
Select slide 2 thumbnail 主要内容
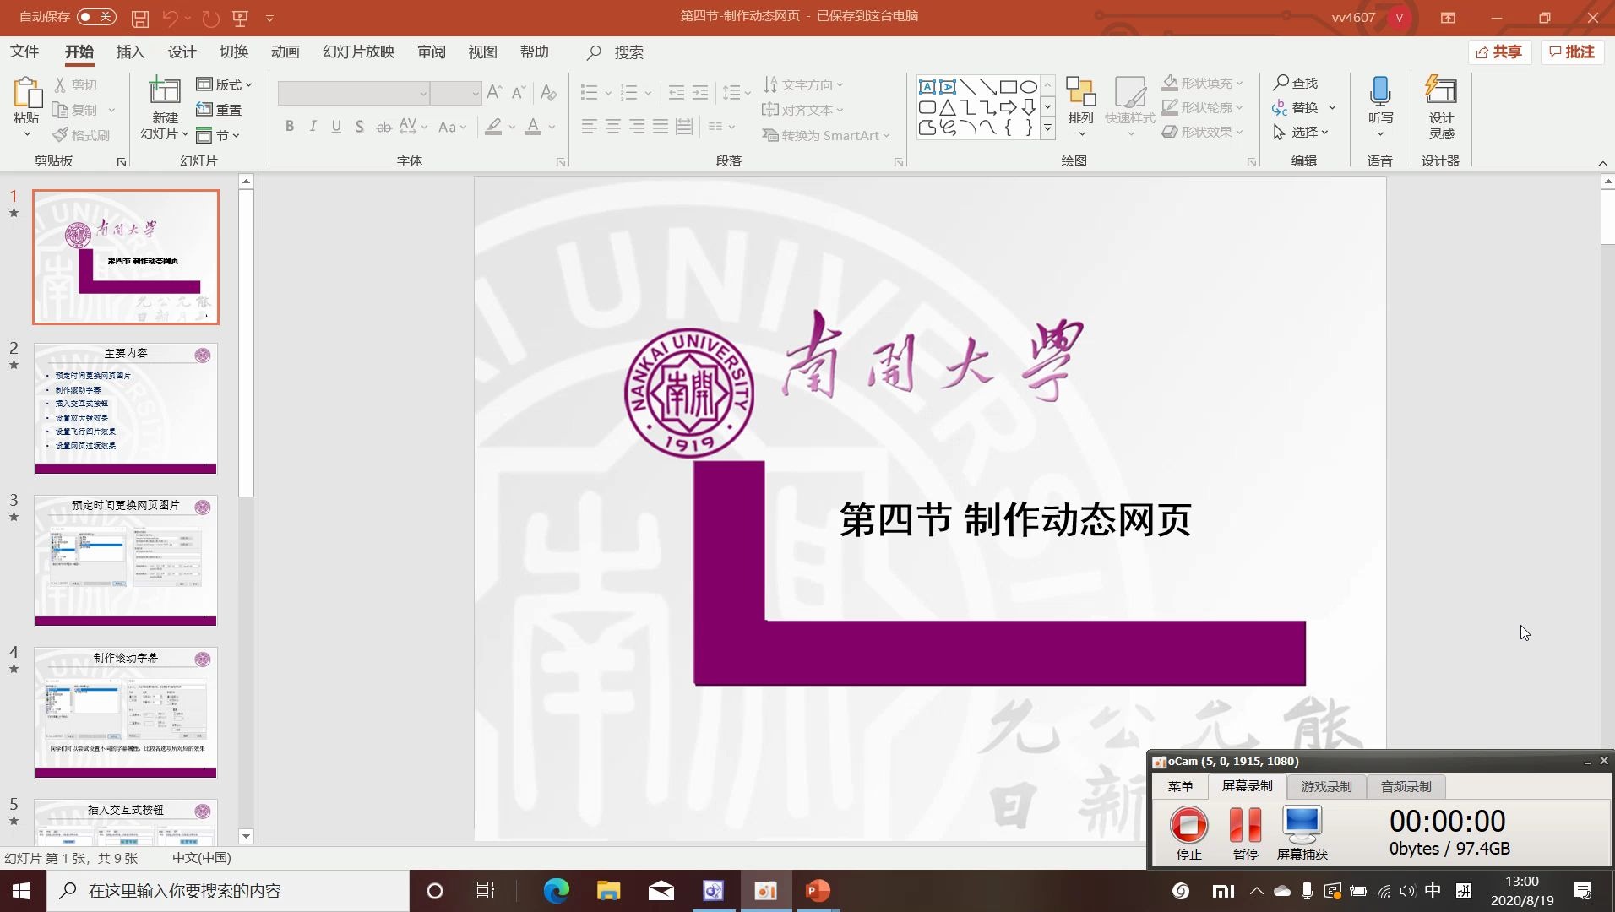point(126,409)
